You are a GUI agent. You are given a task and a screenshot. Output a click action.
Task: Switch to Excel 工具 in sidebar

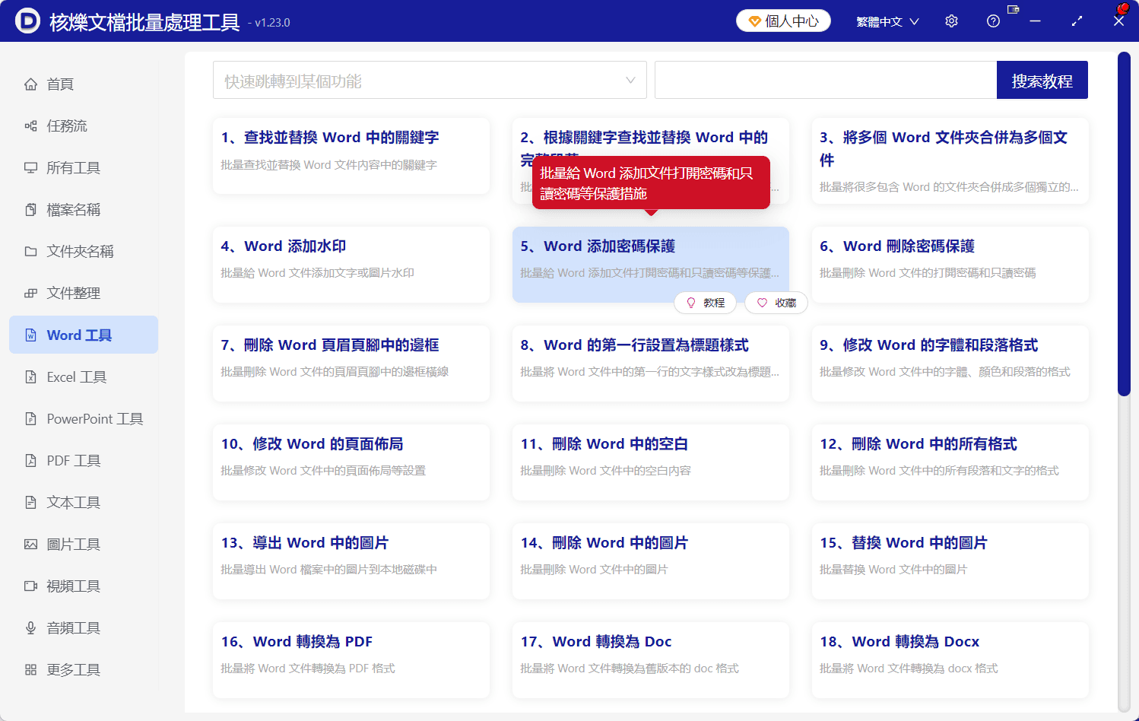pos(84,376)
